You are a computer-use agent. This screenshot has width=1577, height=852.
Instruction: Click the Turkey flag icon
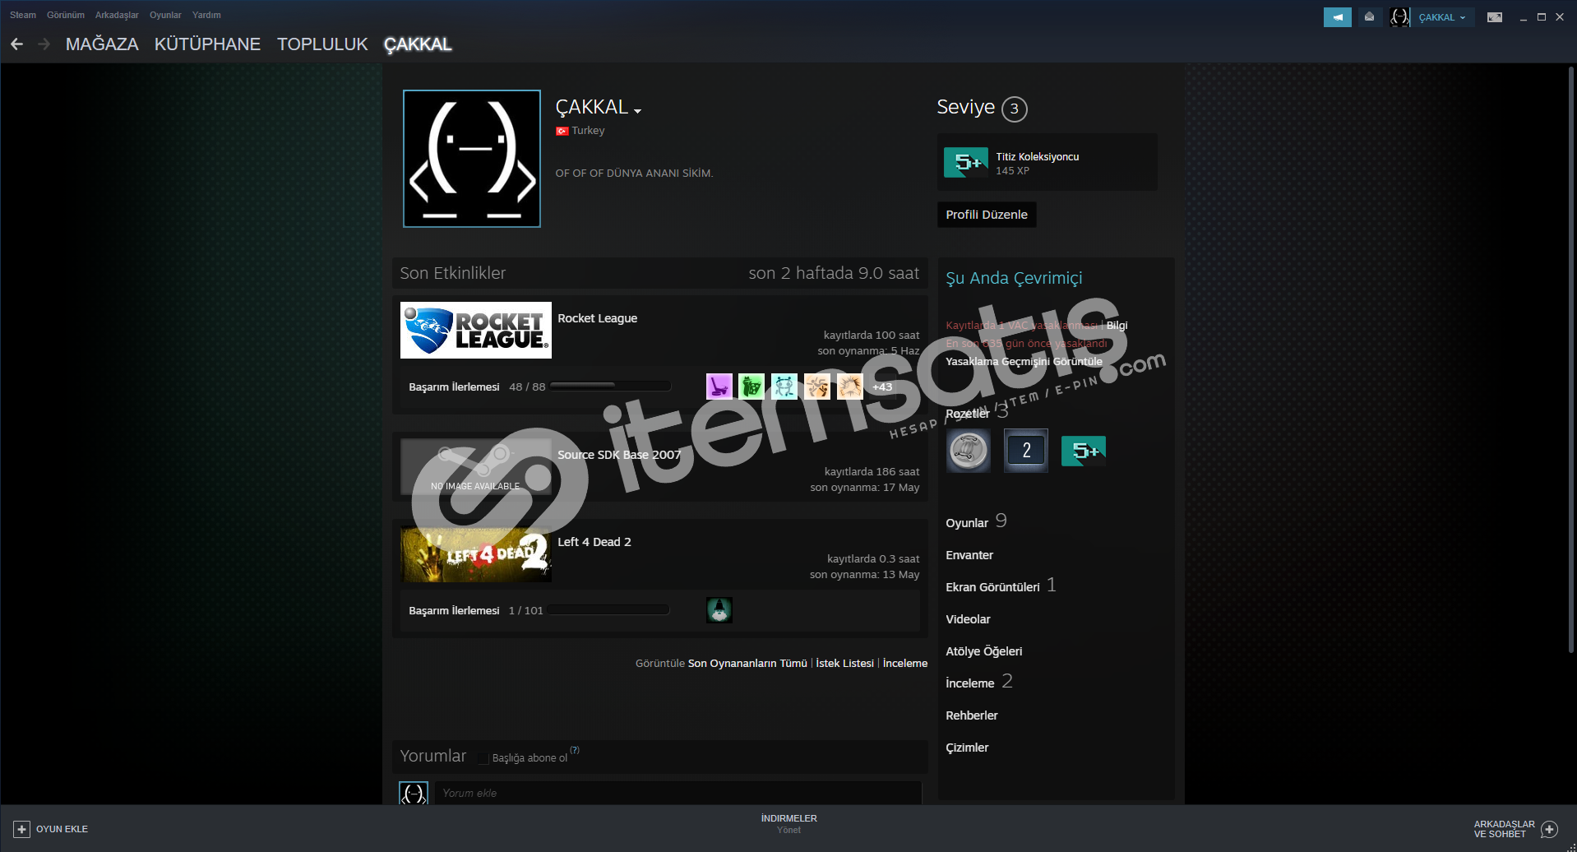coord(562,131)
